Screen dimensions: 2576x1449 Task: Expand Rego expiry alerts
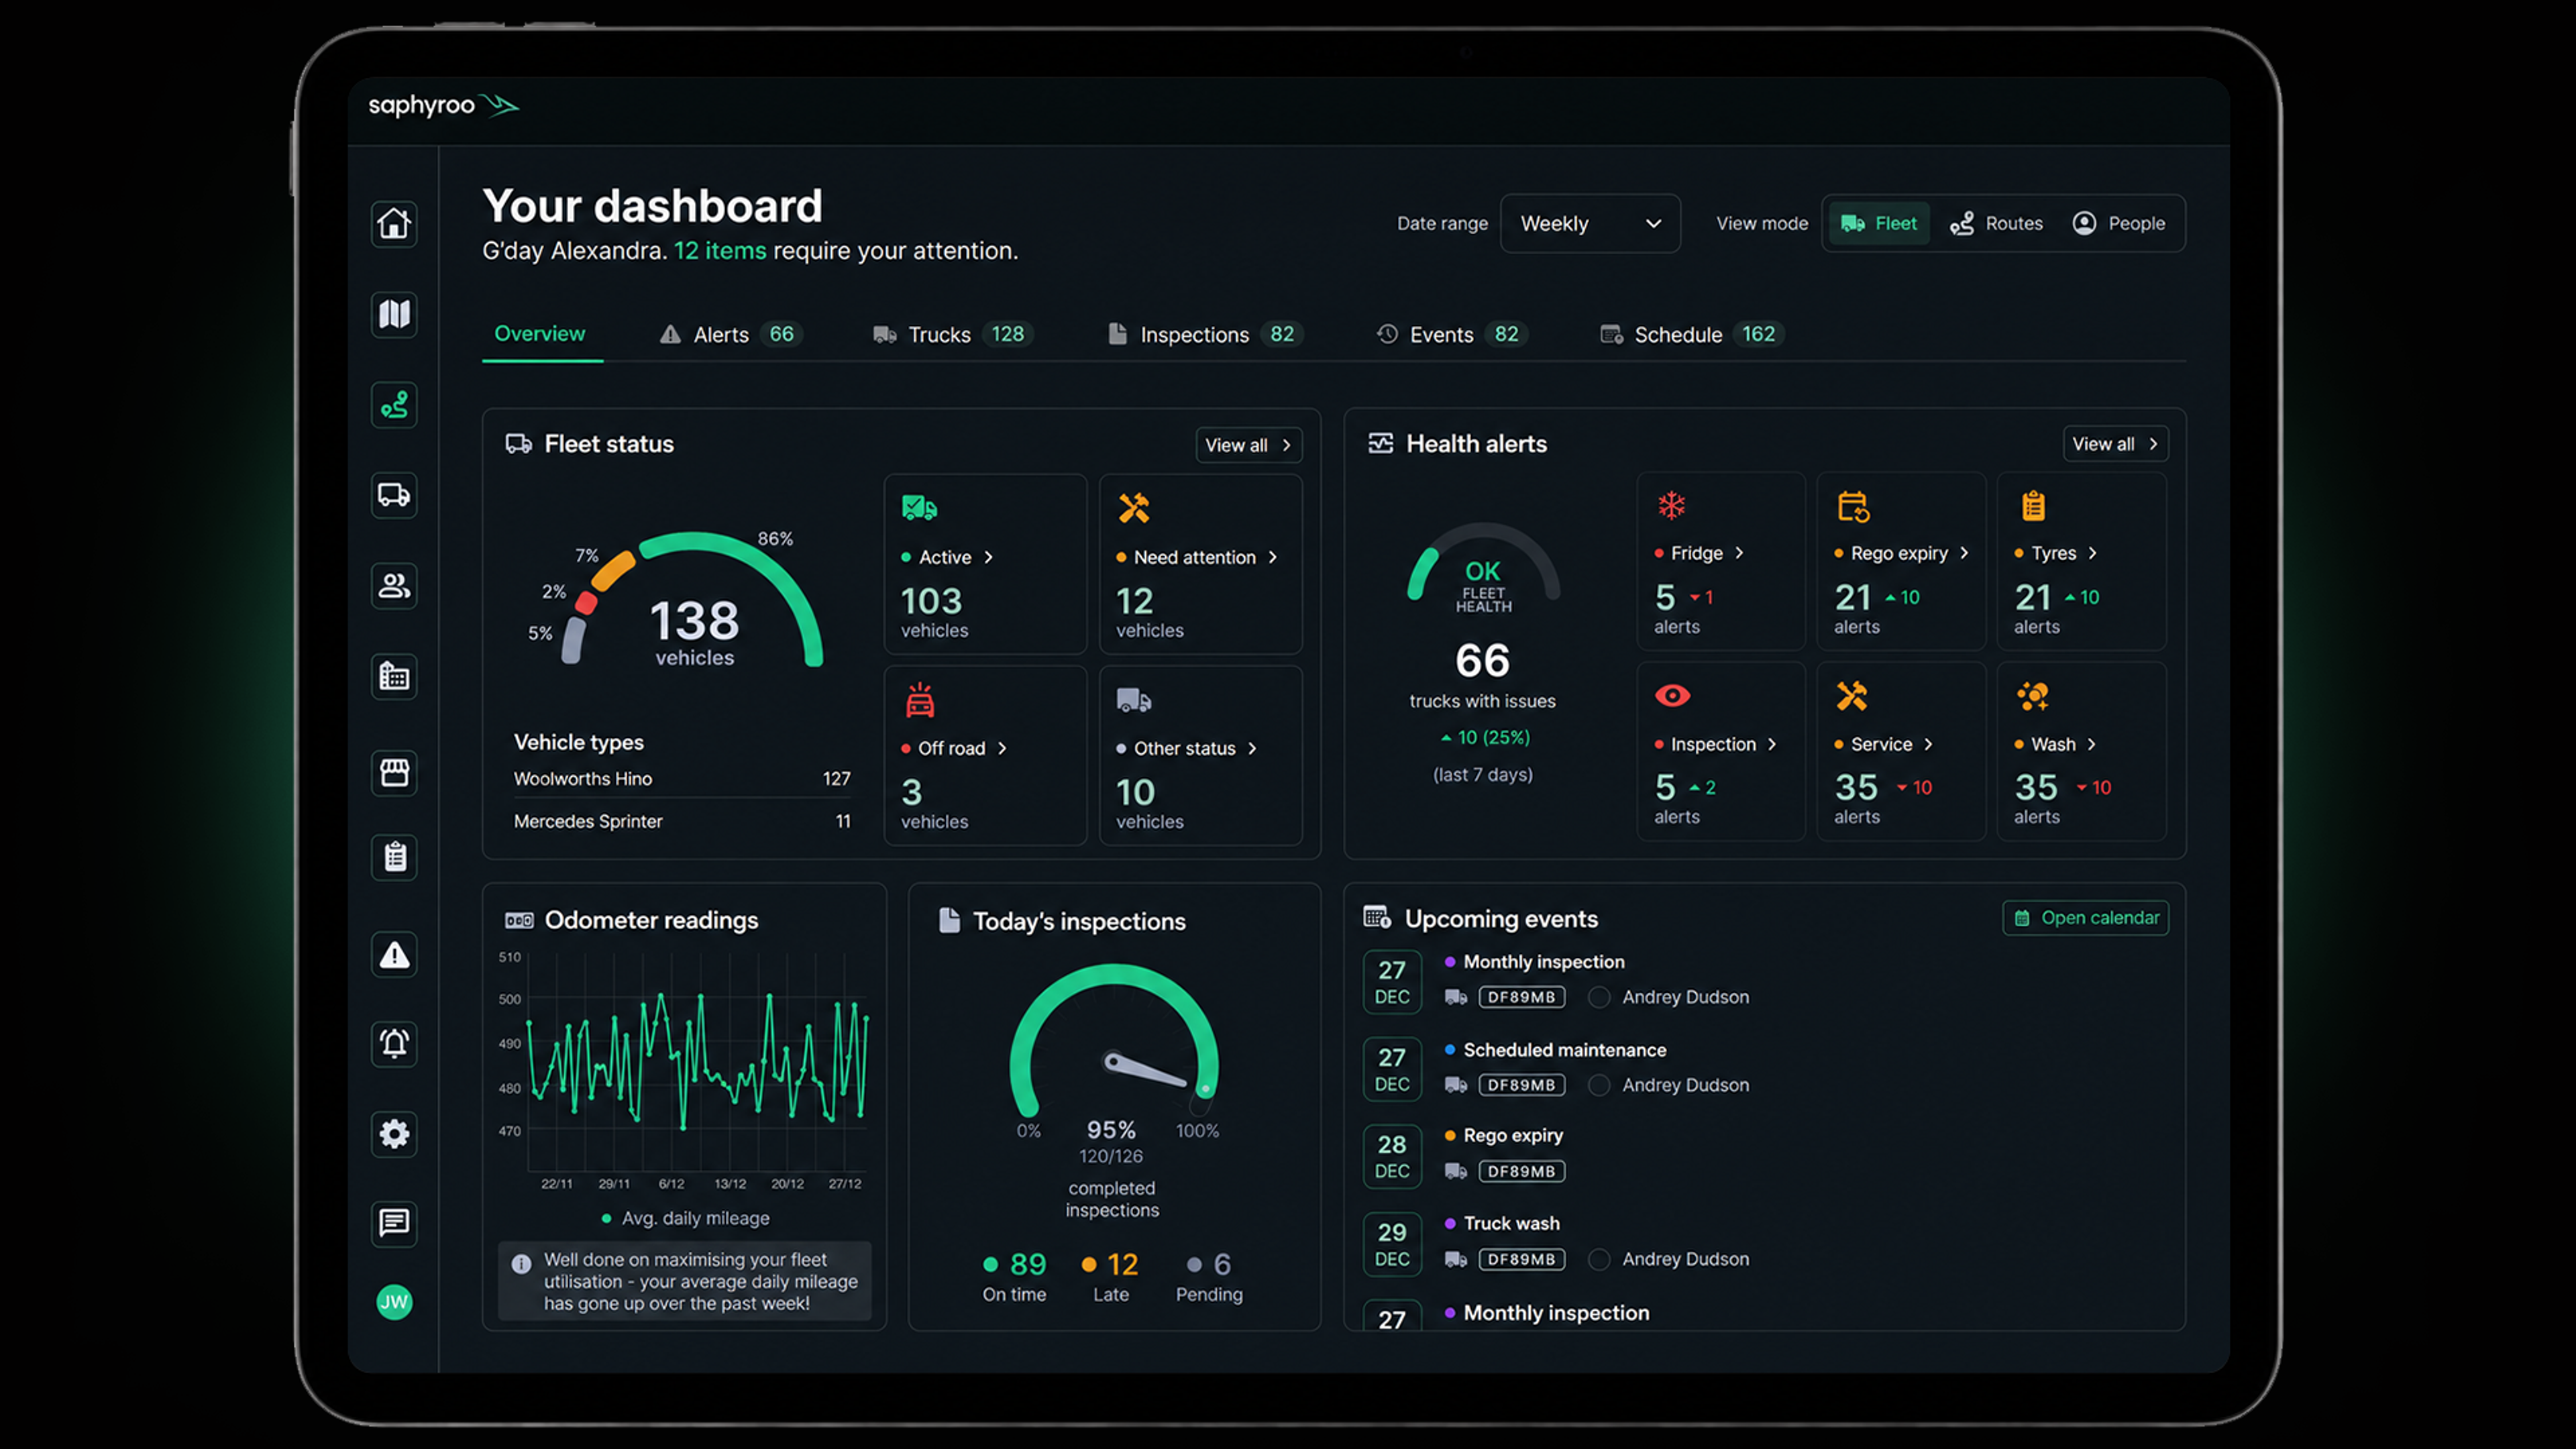[x=1964, y=554]
